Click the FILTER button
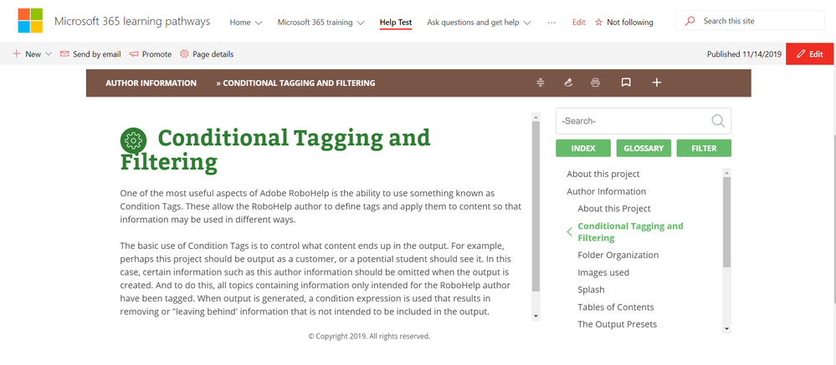The height and width of the screenshot is (365, 836). (x=704, y=149)
